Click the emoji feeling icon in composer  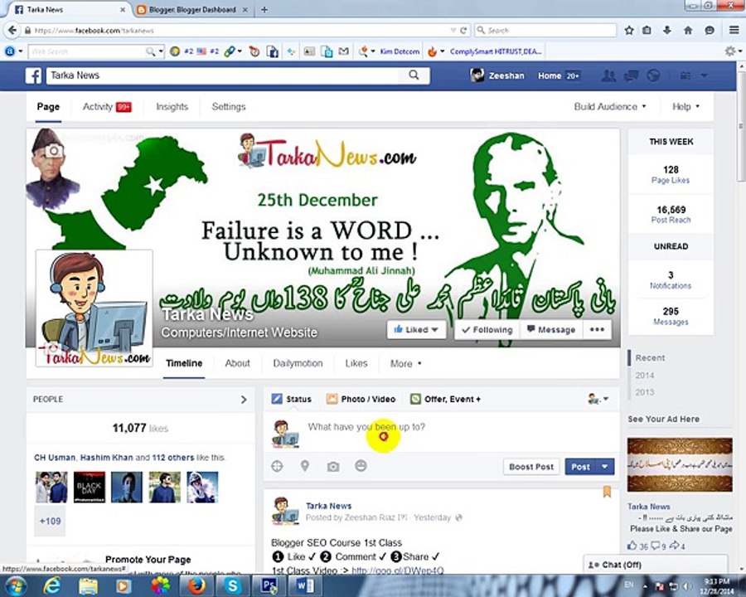[x=361, y=466]
